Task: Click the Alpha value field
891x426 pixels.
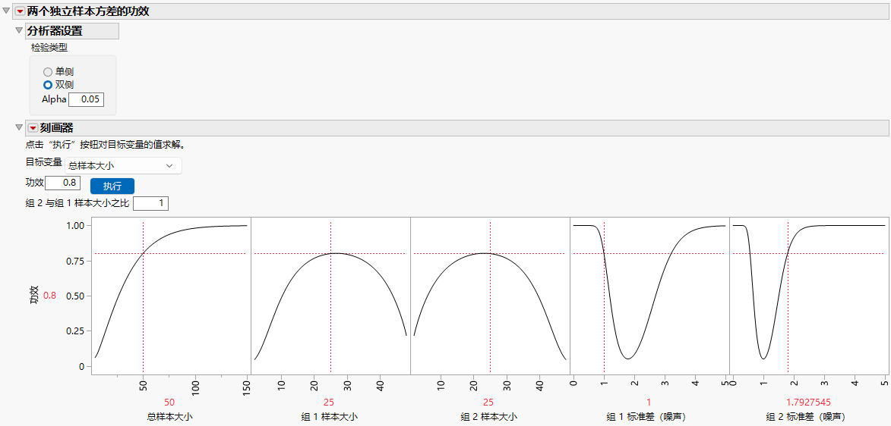Action: click(87, 99)
